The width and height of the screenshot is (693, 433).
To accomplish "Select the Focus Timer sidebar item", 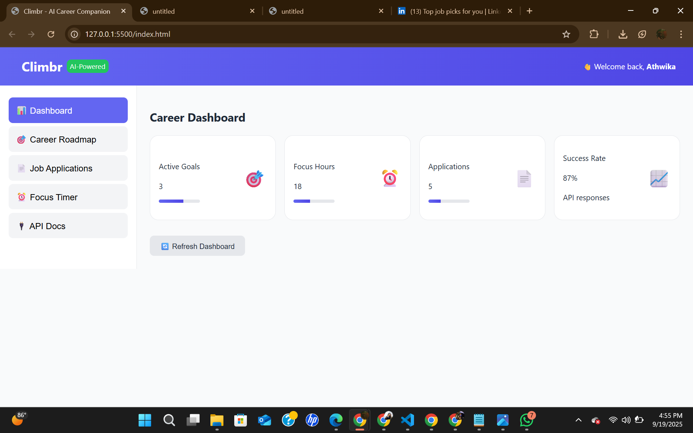I will [x=68, y=197].
